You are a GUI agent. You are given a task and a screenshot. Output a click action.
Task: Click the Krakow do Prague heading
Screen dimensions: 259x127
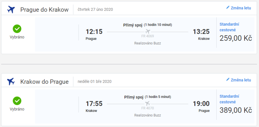[x=44, y=82]
